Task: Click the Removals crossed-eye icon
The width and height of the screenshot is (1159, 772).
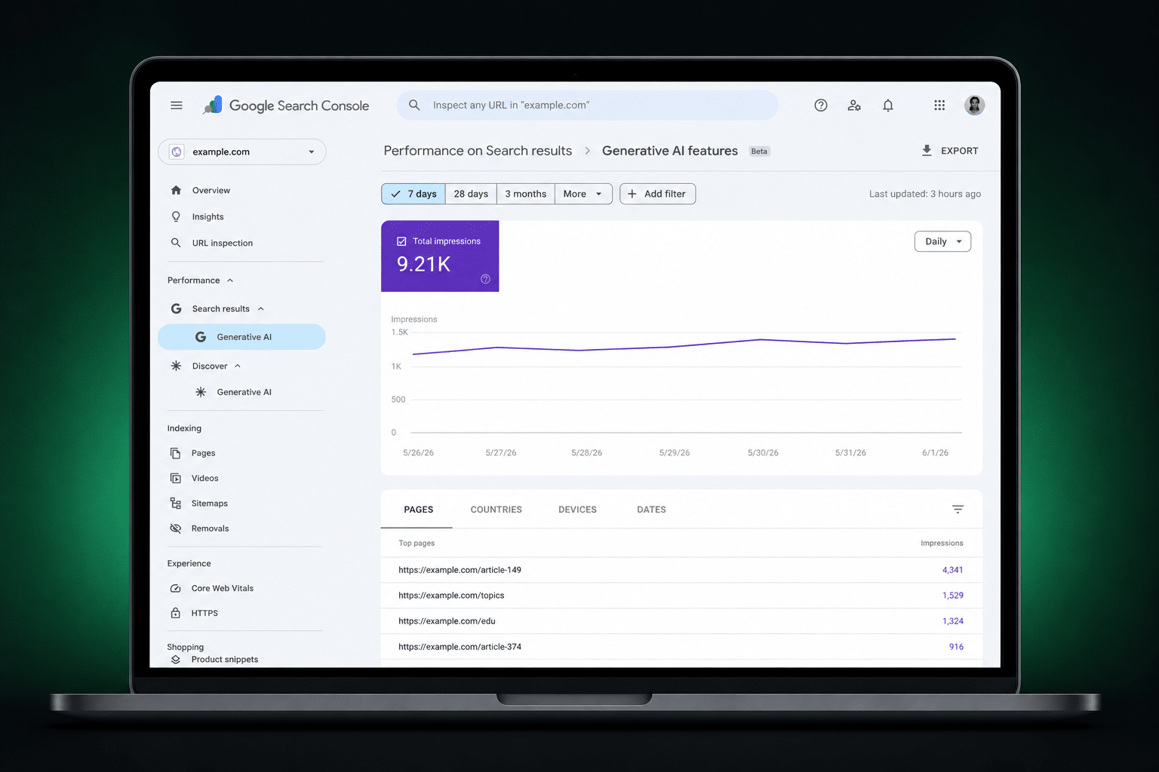Action: pyautogui.click(x=175, y=528)
